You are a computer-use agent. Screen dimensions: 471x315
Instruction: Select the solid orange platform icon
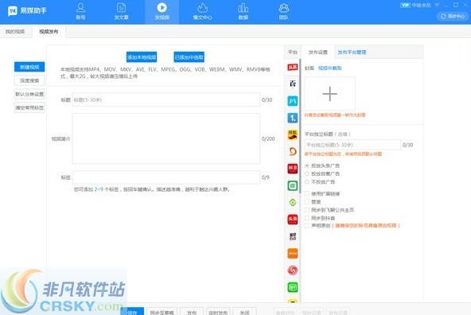pos(293,254)
